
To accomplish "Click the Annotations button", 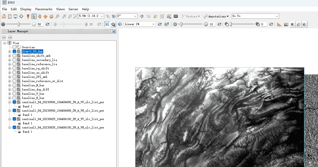I will coord(216,16).
